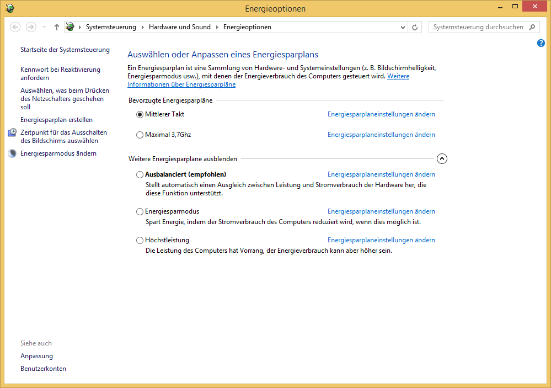Open Energiesparmodus ändern in the sidebar
The height and width of the screenshot is (388, 551).
[x=58, y=153]
